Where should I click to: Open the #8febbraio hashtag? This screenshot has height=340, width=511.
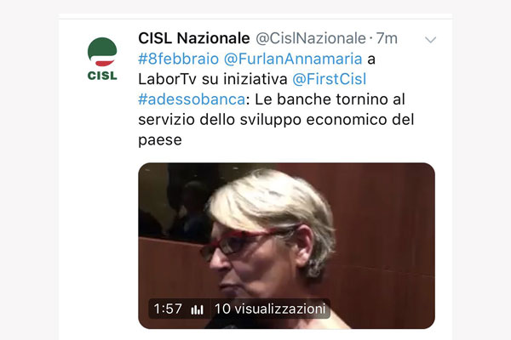(178, 59)
